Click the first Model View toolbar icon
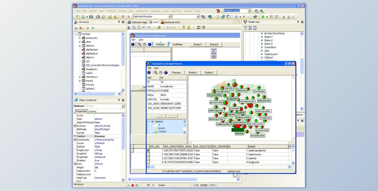Image resolution: width=378 pixels, height=191 pixels. 245,28
